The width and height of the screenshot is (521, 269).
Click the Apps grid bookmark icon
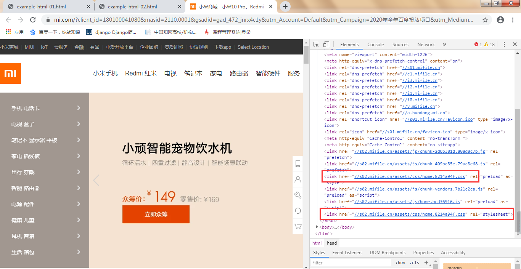(x=8, y=32)
